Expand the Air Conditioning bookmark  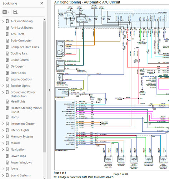click(3, 21)
